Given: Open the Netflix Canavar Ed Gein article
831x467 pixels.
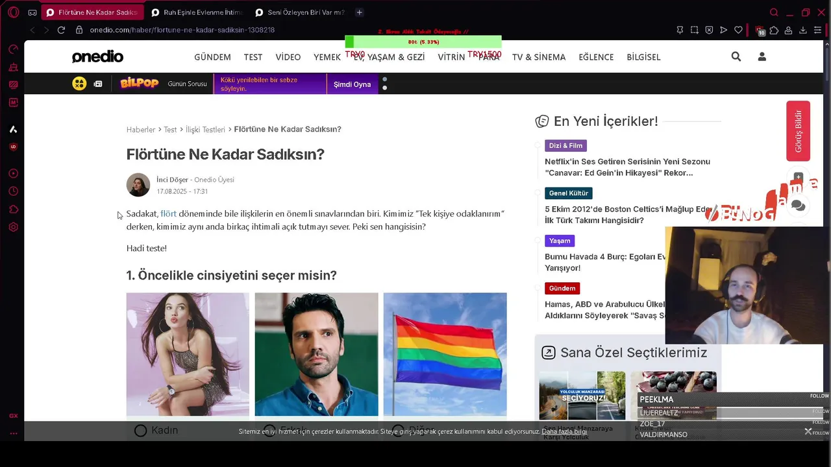Looking at the screenshot, I should (x=627, y=167).
